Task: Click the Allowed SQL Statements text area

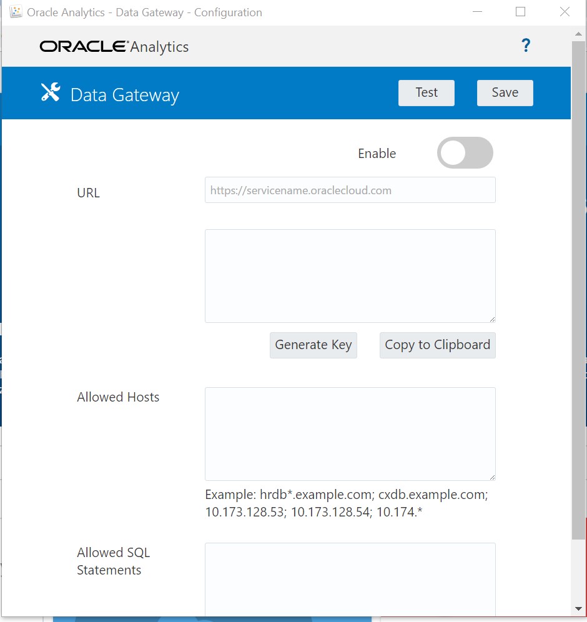Action: (x=350, y=578)
